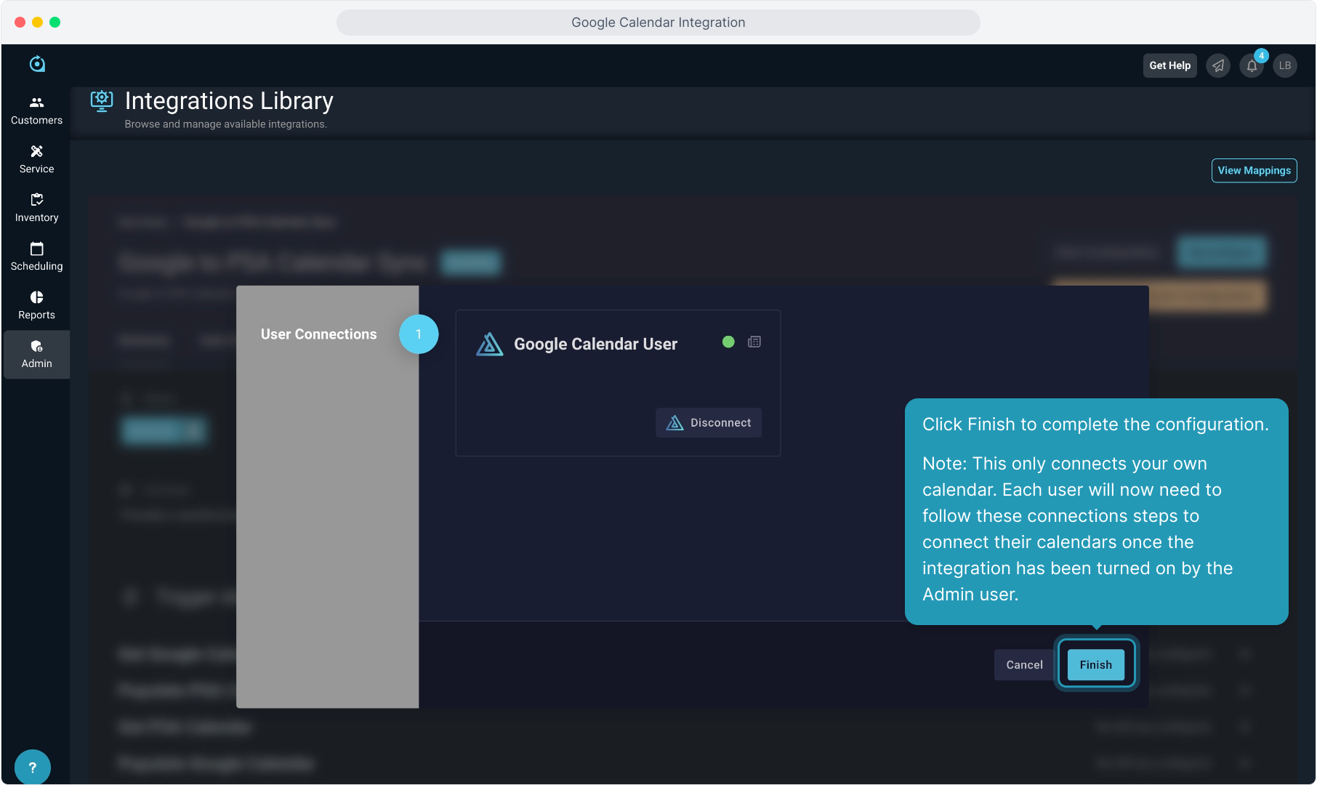Open Customers in the sidebar
Viewport: 1317px width, 785px height.
36,110
